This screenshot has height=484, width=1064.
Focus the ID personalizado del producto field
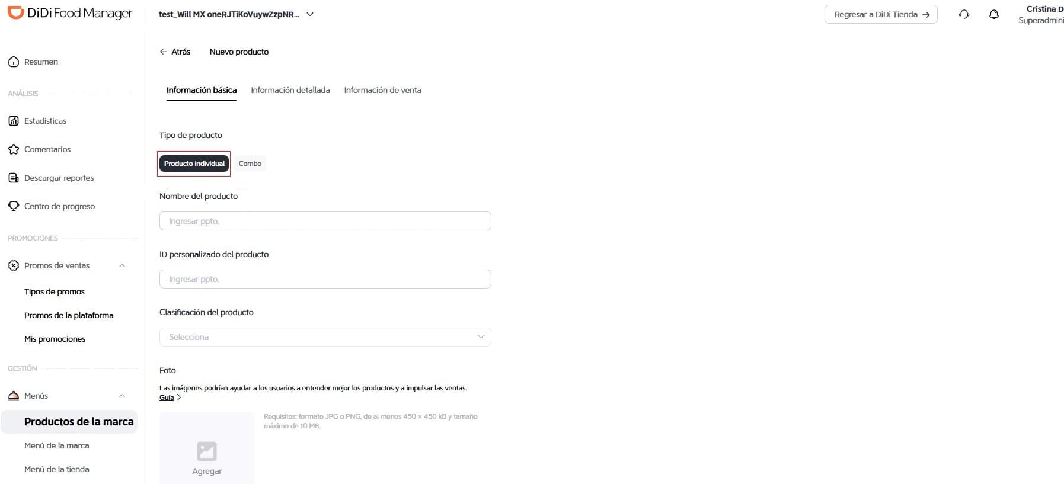325,279
